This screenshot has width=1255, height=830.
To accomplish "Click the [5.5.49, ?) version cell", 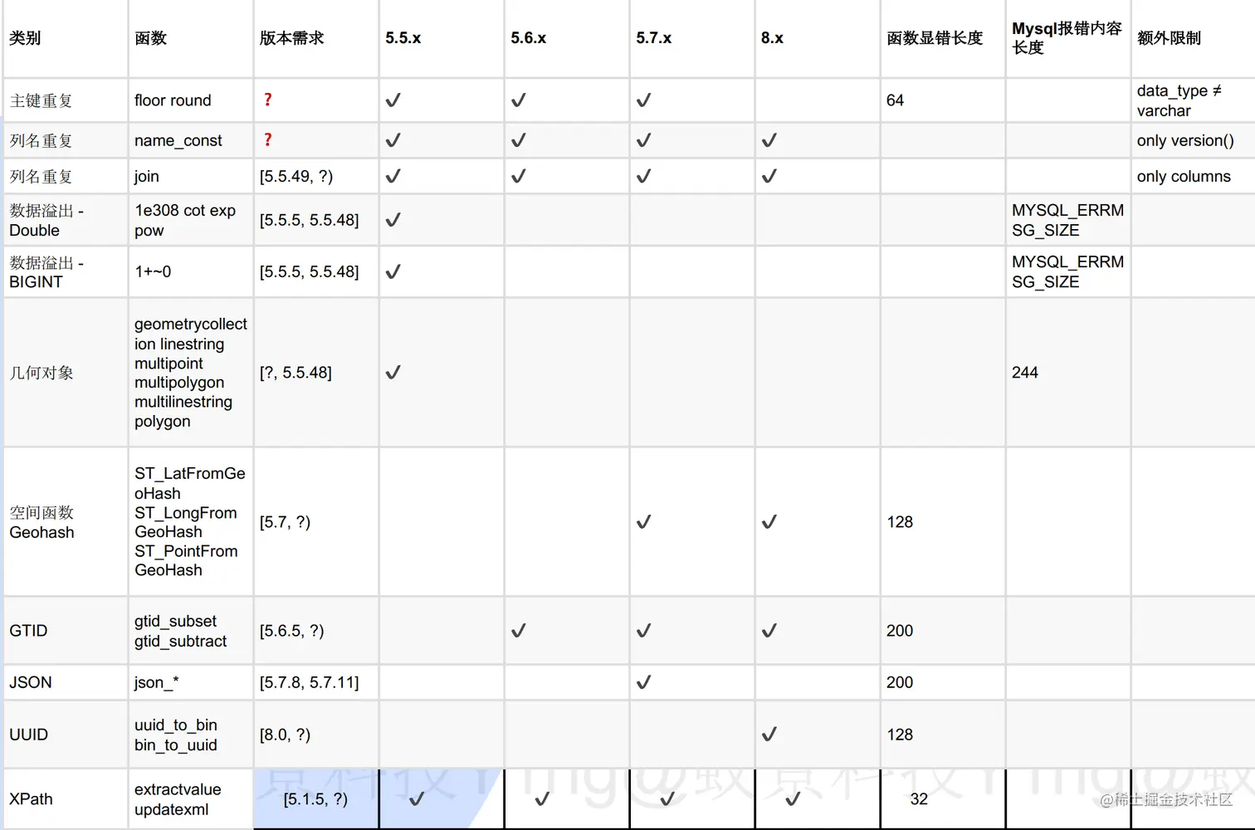I will pyautogui.click(x=316, y=176).
